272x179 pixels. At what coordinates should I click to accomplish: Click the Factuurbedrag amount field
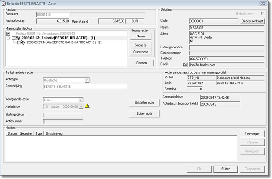pos(53,21)
